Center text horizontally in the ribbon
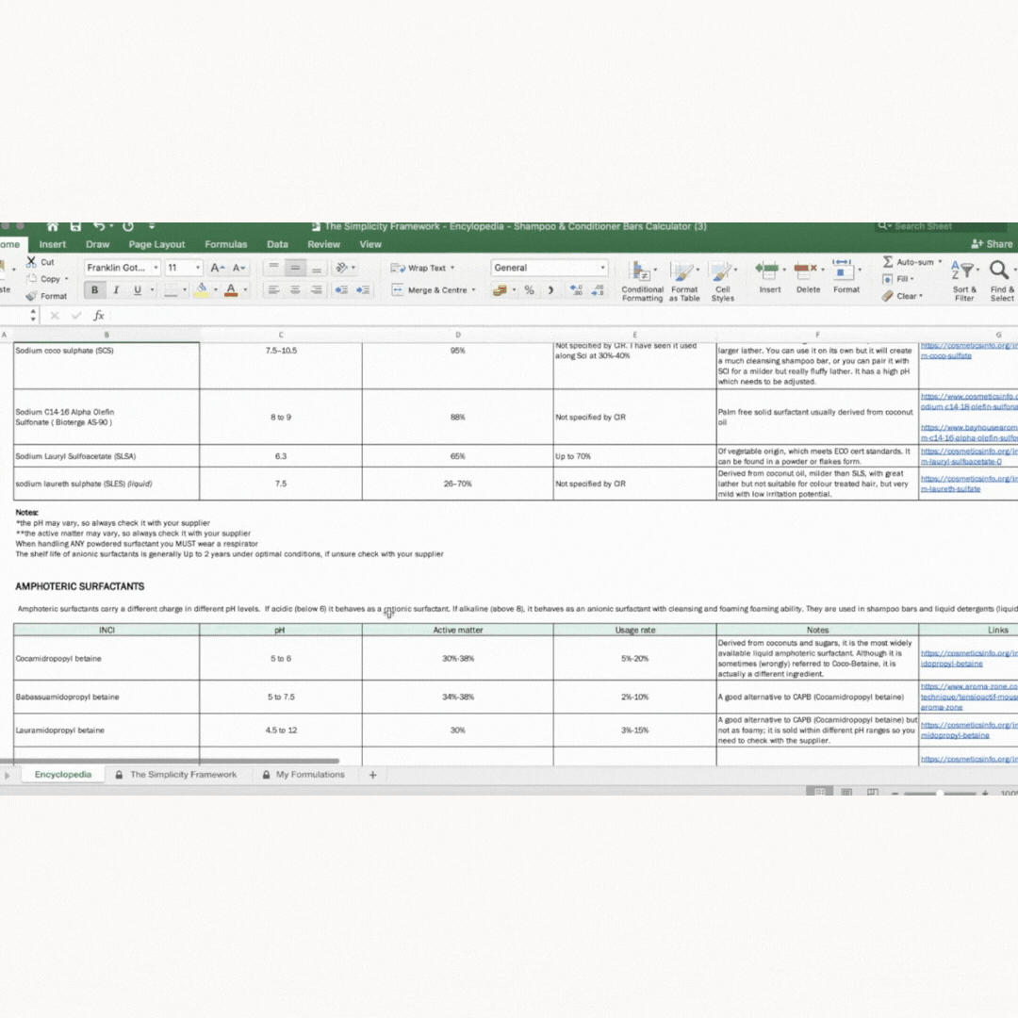1018x1018 pixels. [x=295, y=290]
